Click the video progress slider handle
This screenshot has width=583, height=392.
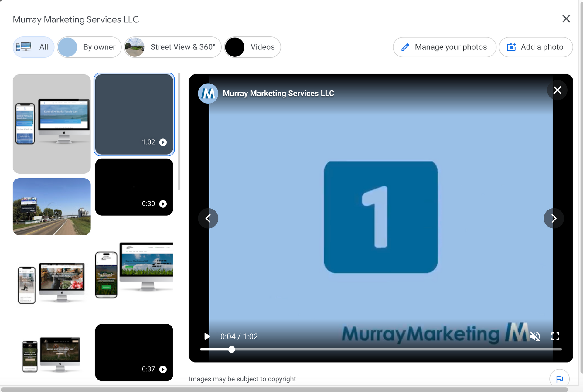232,349
